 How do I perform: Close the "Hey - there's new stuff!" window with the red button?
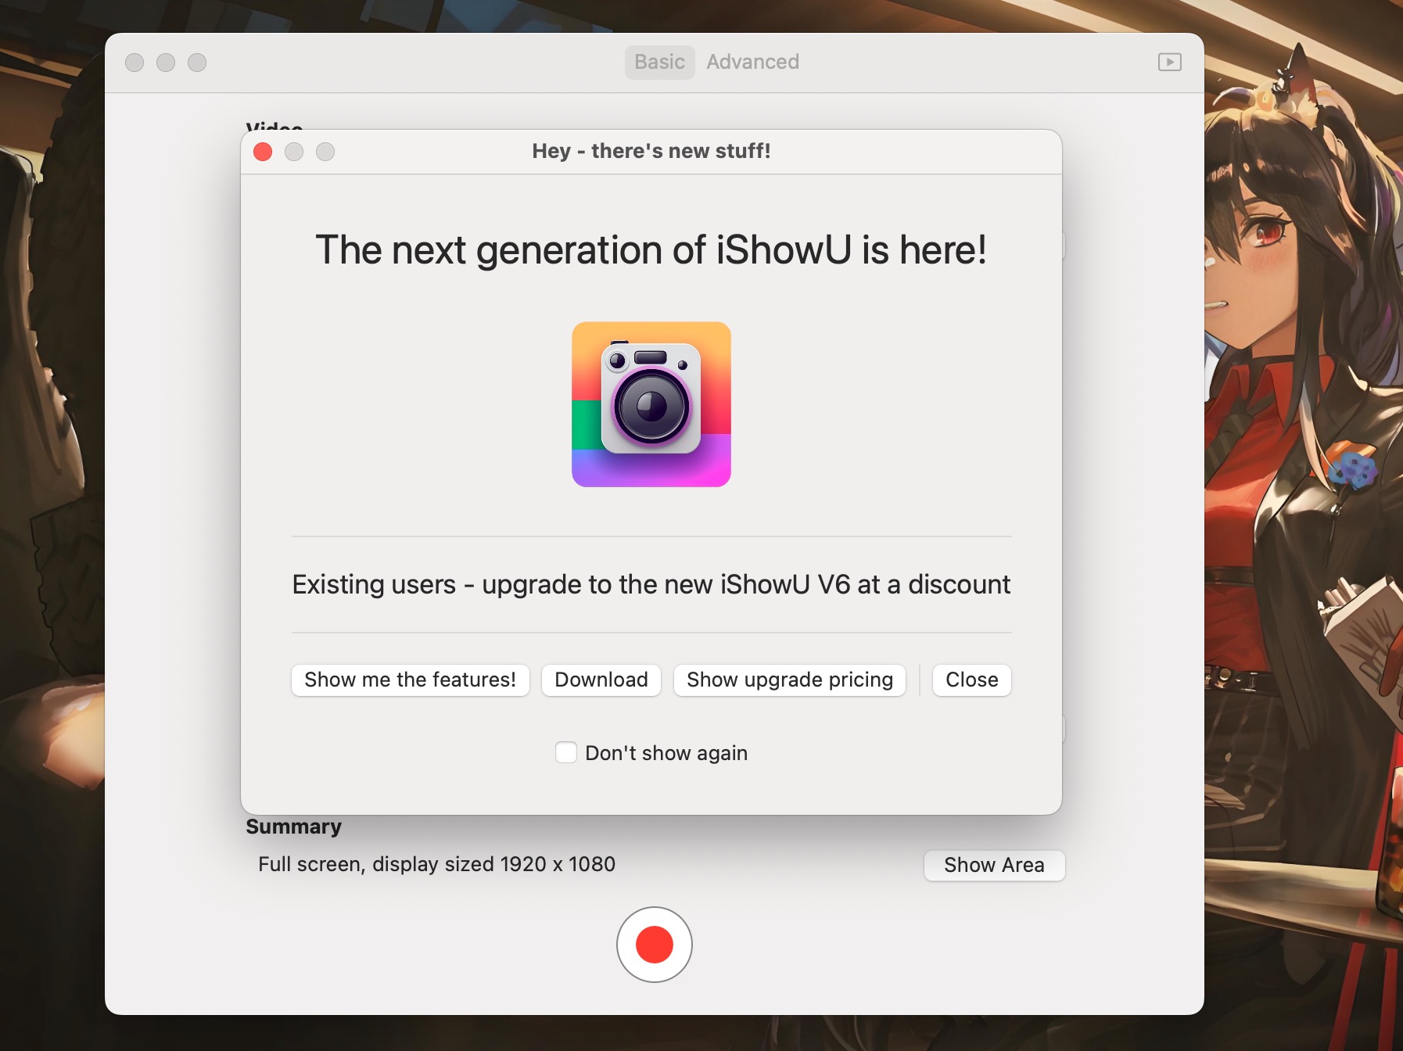click(263, 152)
